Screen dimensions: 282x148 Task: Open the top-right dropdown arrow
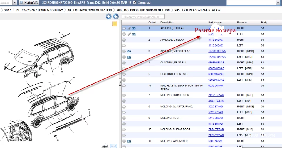pyautogui.click(x=278, y=3)
